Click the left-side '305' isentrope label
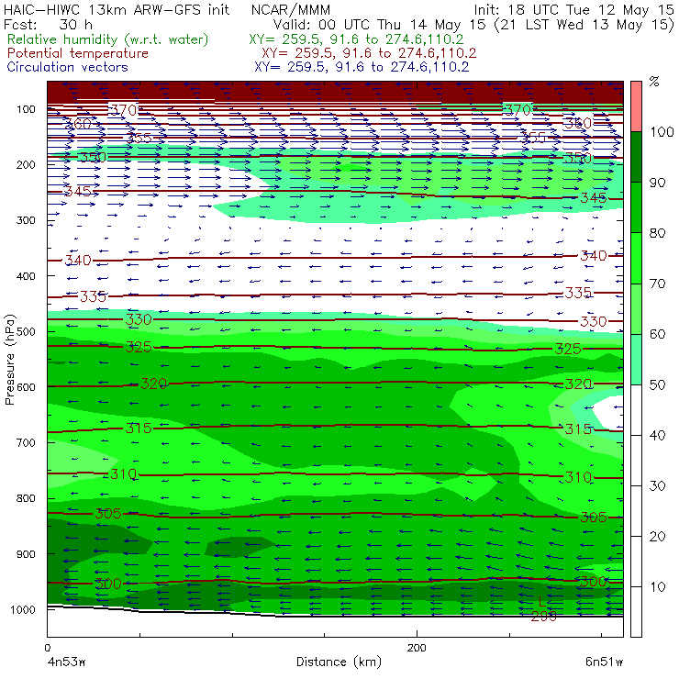The width and height of the screenshot is (679, 679). click(x=108, y=514)
